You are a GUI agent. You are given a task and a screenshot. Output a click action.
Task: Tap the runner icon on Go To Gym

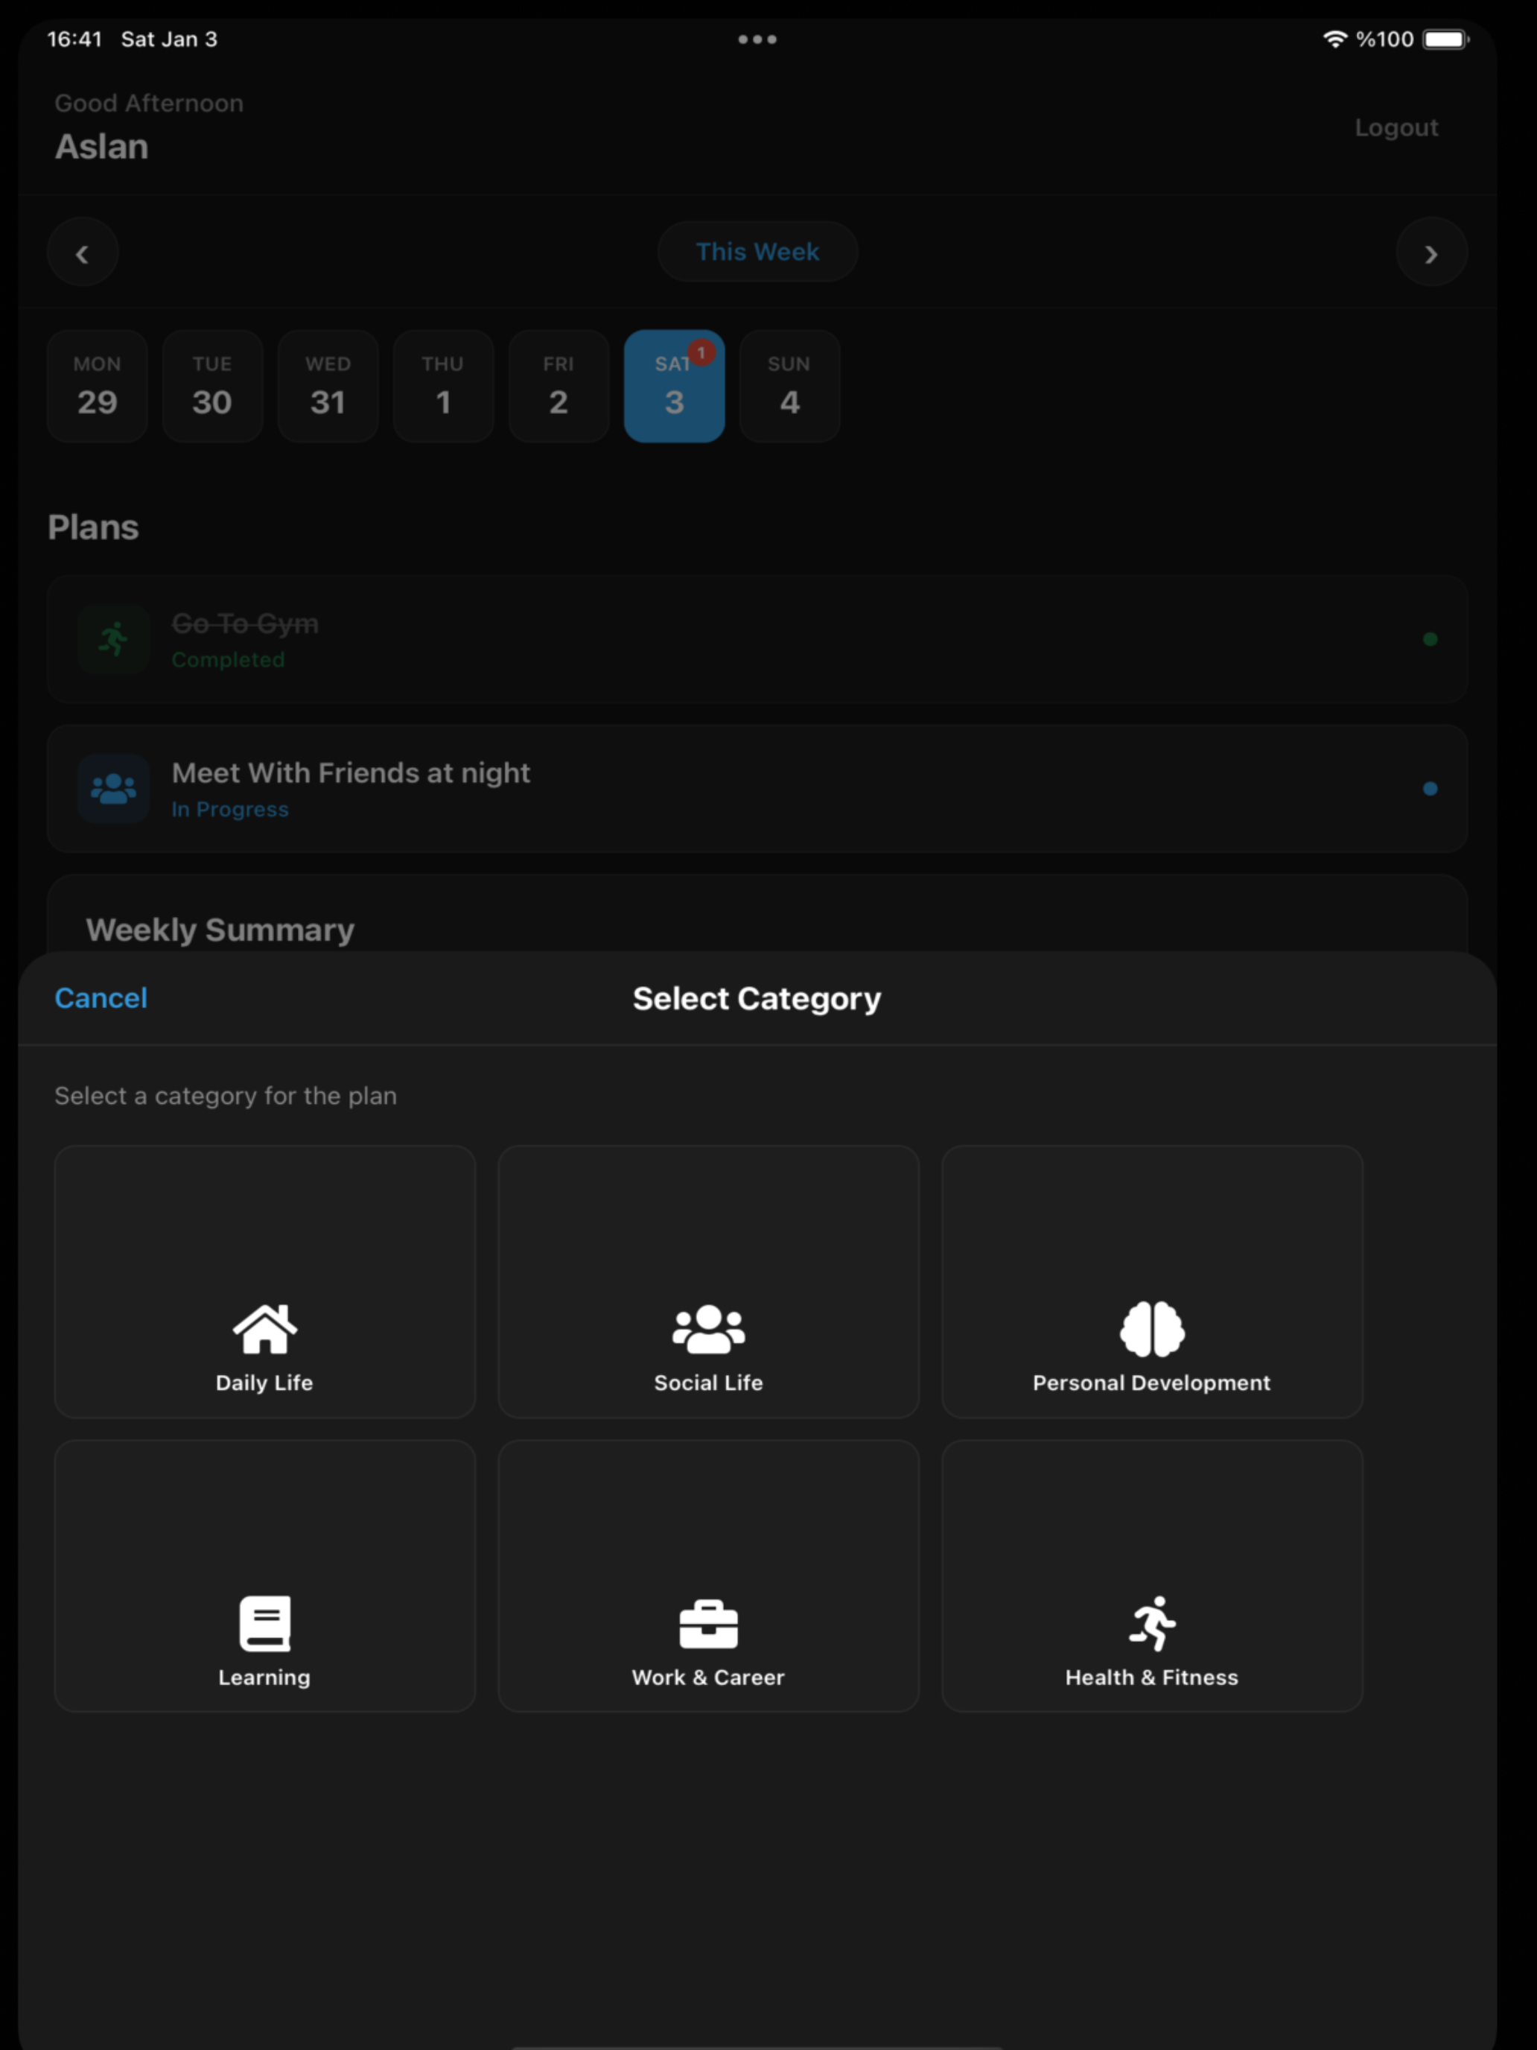coord(114,639)
